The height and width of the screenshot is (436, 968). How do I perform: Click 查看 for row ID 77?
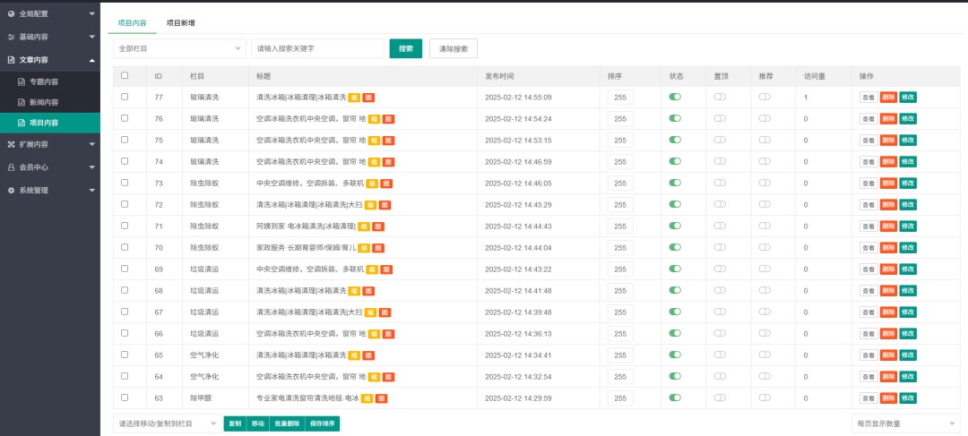point(869,98)
